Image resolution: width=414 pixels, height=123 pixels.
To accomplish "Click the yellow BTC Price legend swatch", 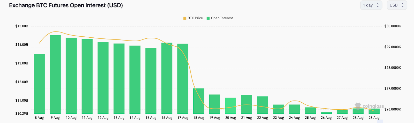I will pyautogui.click(x=185, y=18).
